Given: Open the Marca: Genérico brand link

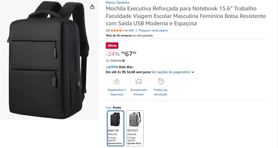Looking at the screenshot, I should [118, 3].
